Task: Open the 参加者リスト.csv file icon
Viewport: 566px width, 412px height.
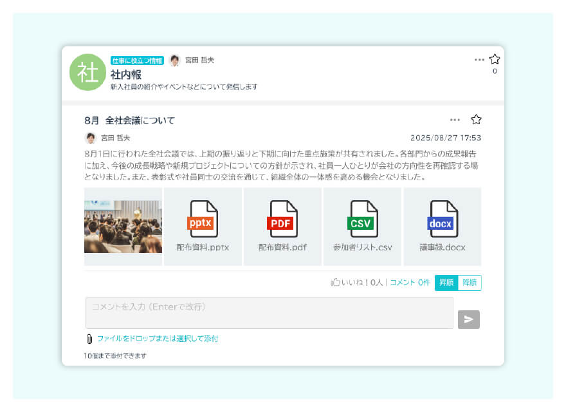Action: coord(362,219)
